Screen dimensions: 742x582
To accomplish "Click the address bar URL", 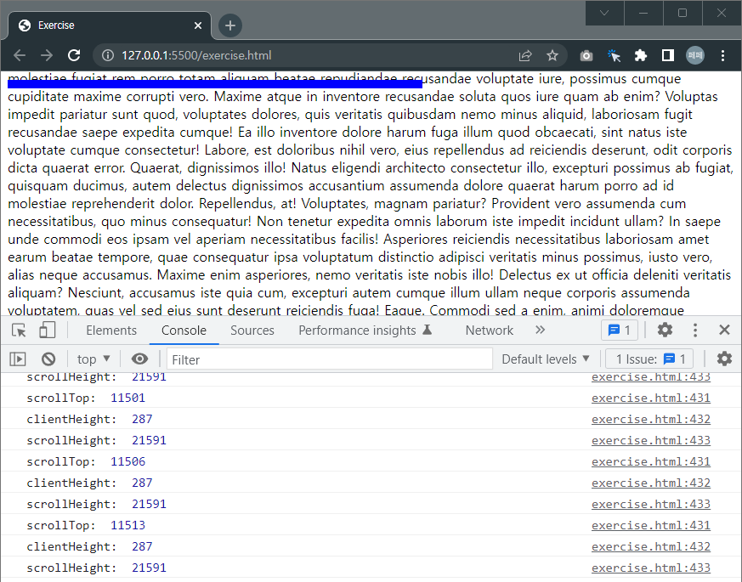I will pos(196,55).
